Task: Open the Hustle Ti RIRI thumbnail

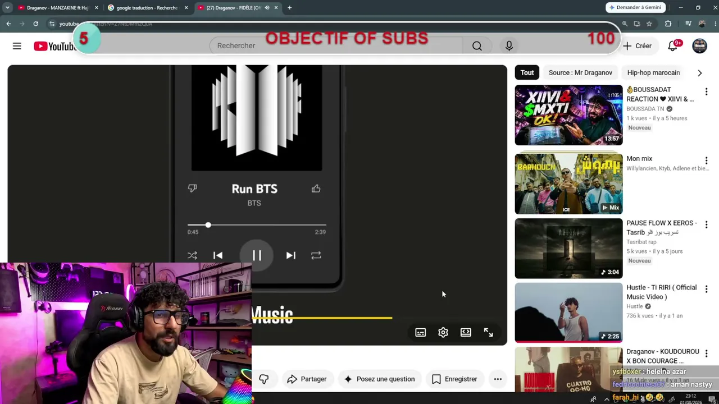Action: point(568,313)
